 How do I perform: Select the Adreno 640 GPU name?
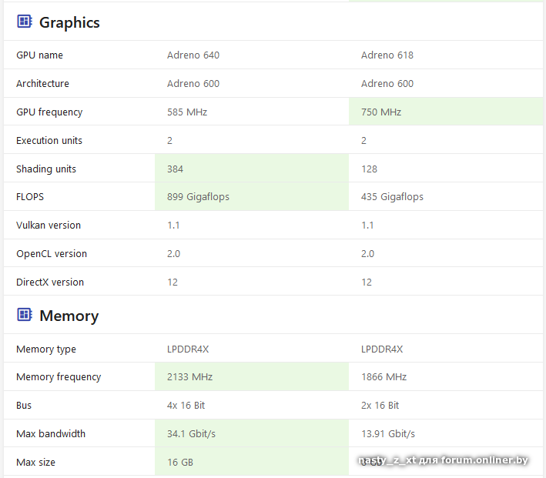(193, 55)
